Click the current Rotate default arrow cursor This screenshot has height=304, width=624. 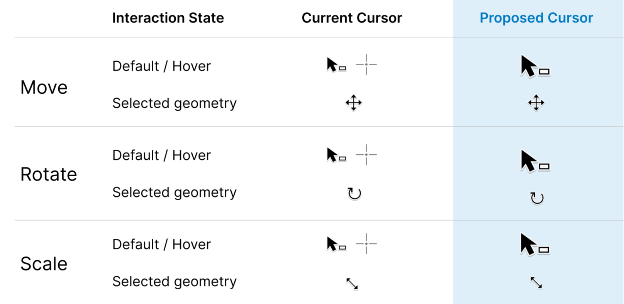tap(336, 155)
